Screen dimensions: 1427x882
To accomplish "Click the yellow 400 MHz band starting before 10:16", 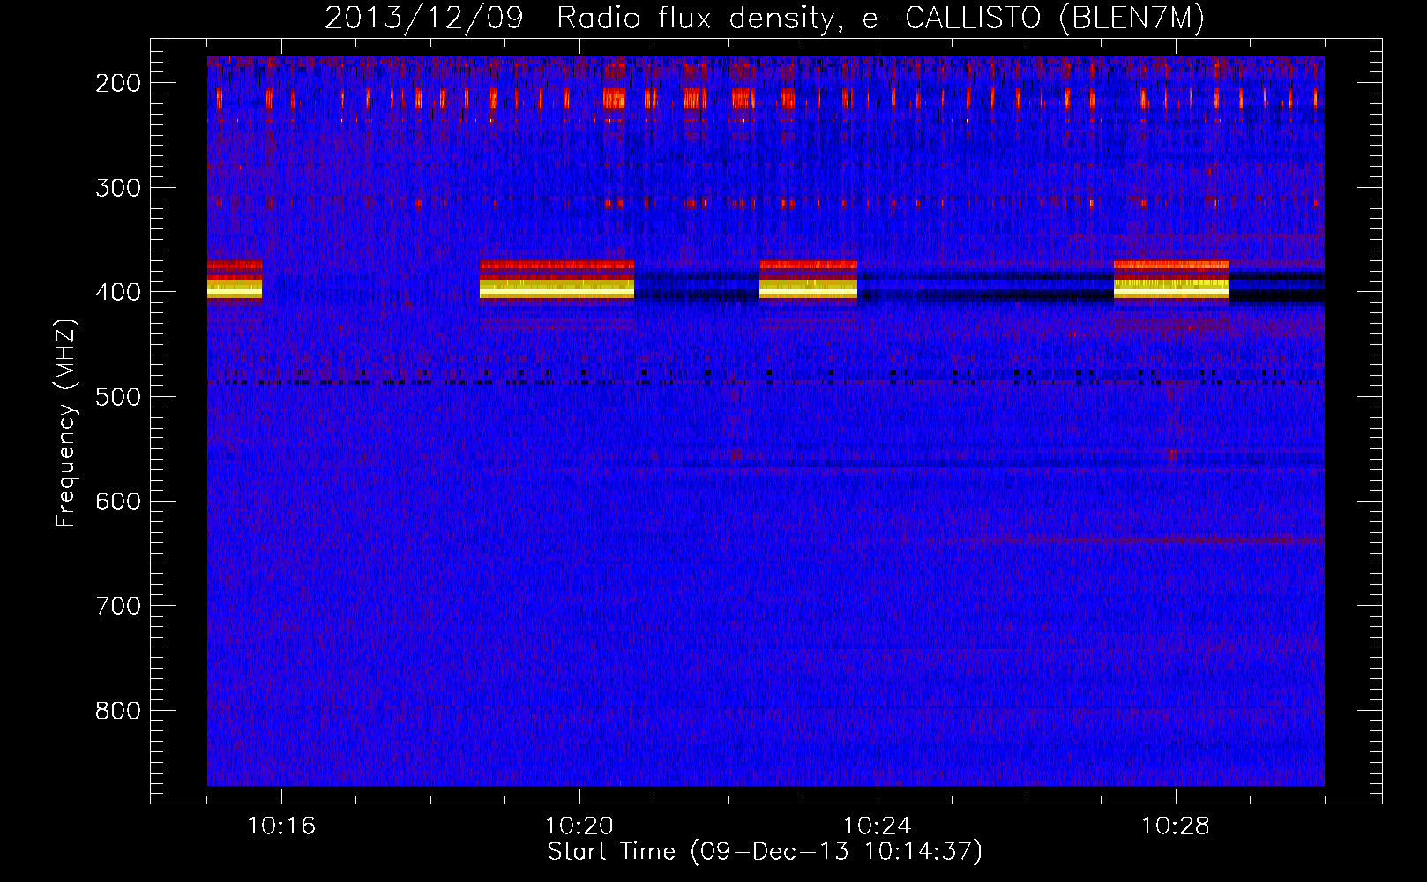I will 235,288.
